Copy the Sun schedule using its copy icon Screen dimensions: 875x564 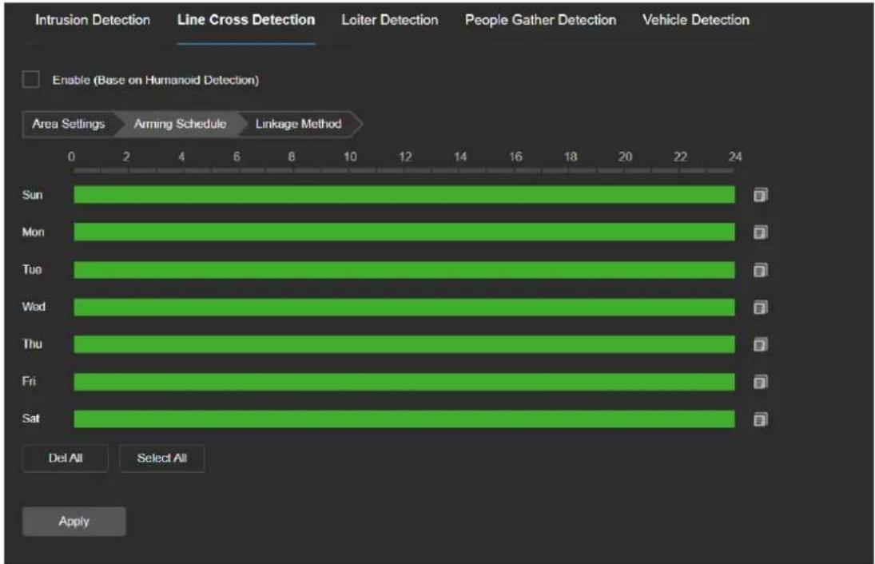tap(761, 195)
